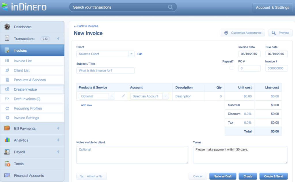This screenshot has width=295, height=182.
Task: Click the pencil edit icon in the product row
Action: tap(123, 96)
